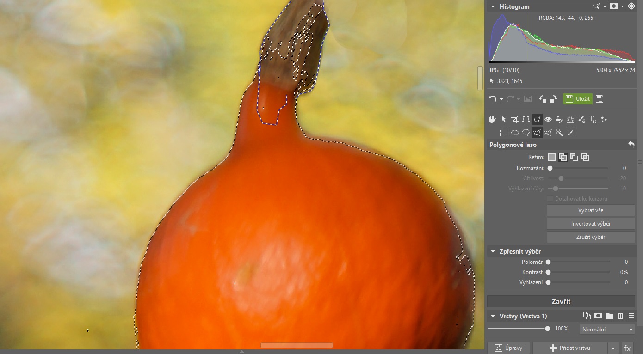
Task: Open the fx effects button
Action: click(x=627, y=348)
